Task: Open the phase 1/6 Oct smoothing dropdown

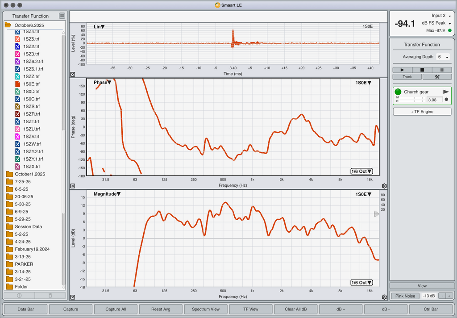Action: pos(361,172)
